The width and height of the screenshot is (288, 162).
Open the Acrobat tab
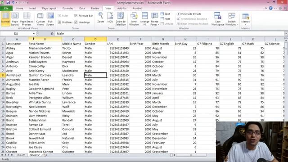tap(137, 8)
